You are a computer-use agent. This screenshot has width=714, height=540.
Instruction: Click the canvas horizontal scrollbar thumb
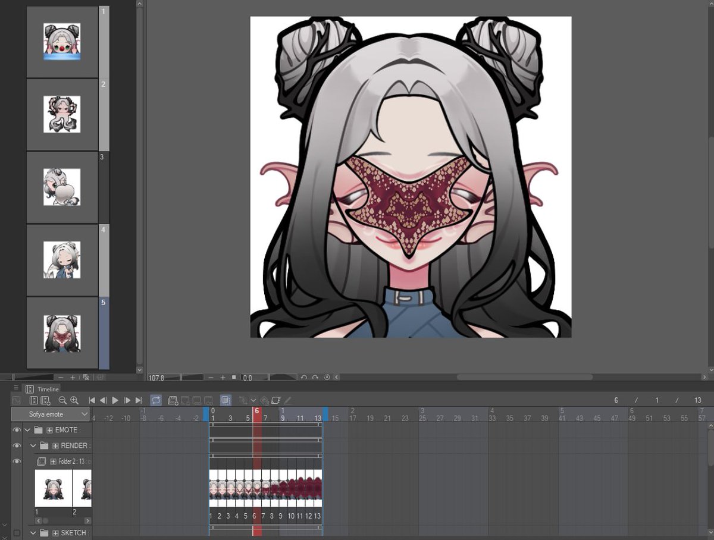[524, 377]
